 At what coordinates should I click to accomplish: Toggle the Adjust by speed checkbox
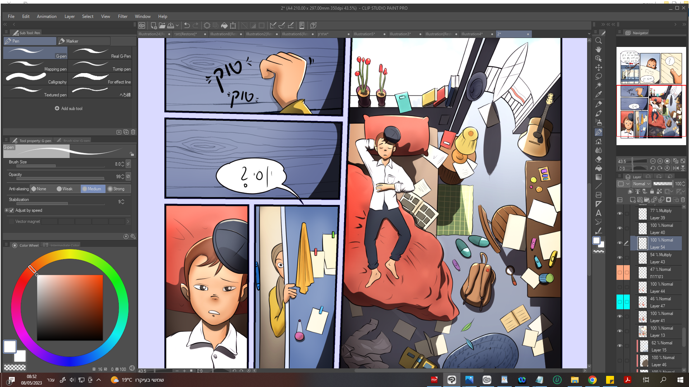(11, 210)
